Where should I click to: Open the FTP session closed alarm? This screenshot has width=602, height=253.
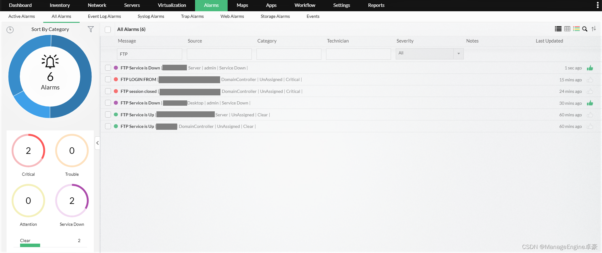click(139, 91)
